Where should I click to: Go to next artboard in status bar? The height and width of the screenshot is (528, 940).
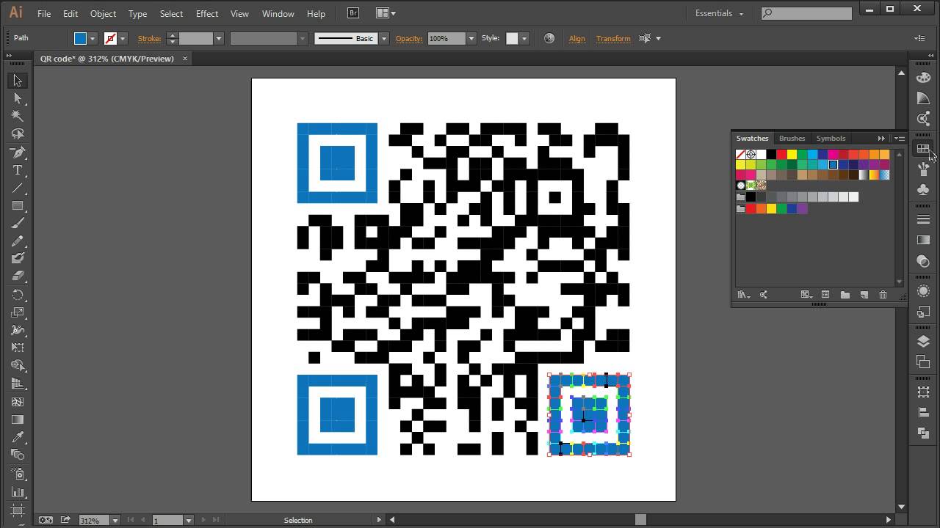(x=203, y=520)
